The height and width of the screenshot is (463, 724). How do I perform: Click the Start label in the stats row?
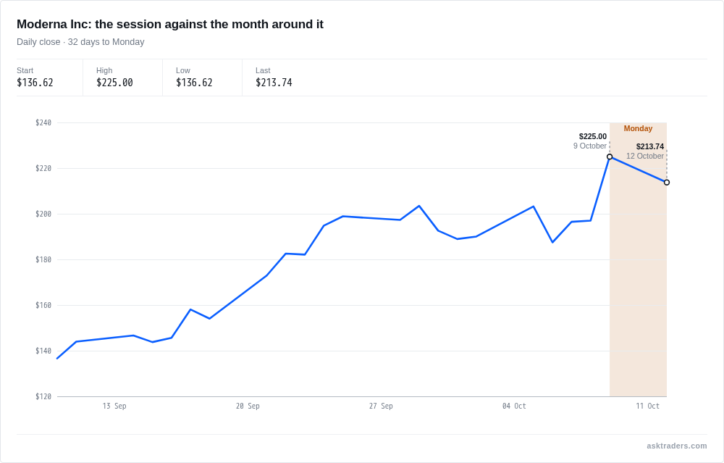[x=25, y=70]
